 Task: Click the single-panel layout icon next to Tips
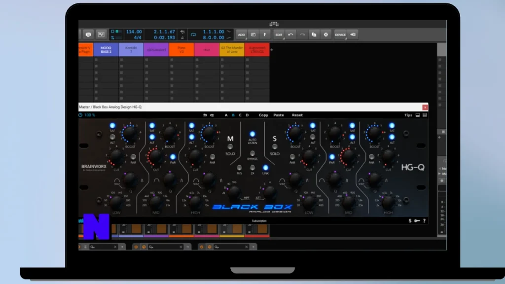tap(418, 115)
